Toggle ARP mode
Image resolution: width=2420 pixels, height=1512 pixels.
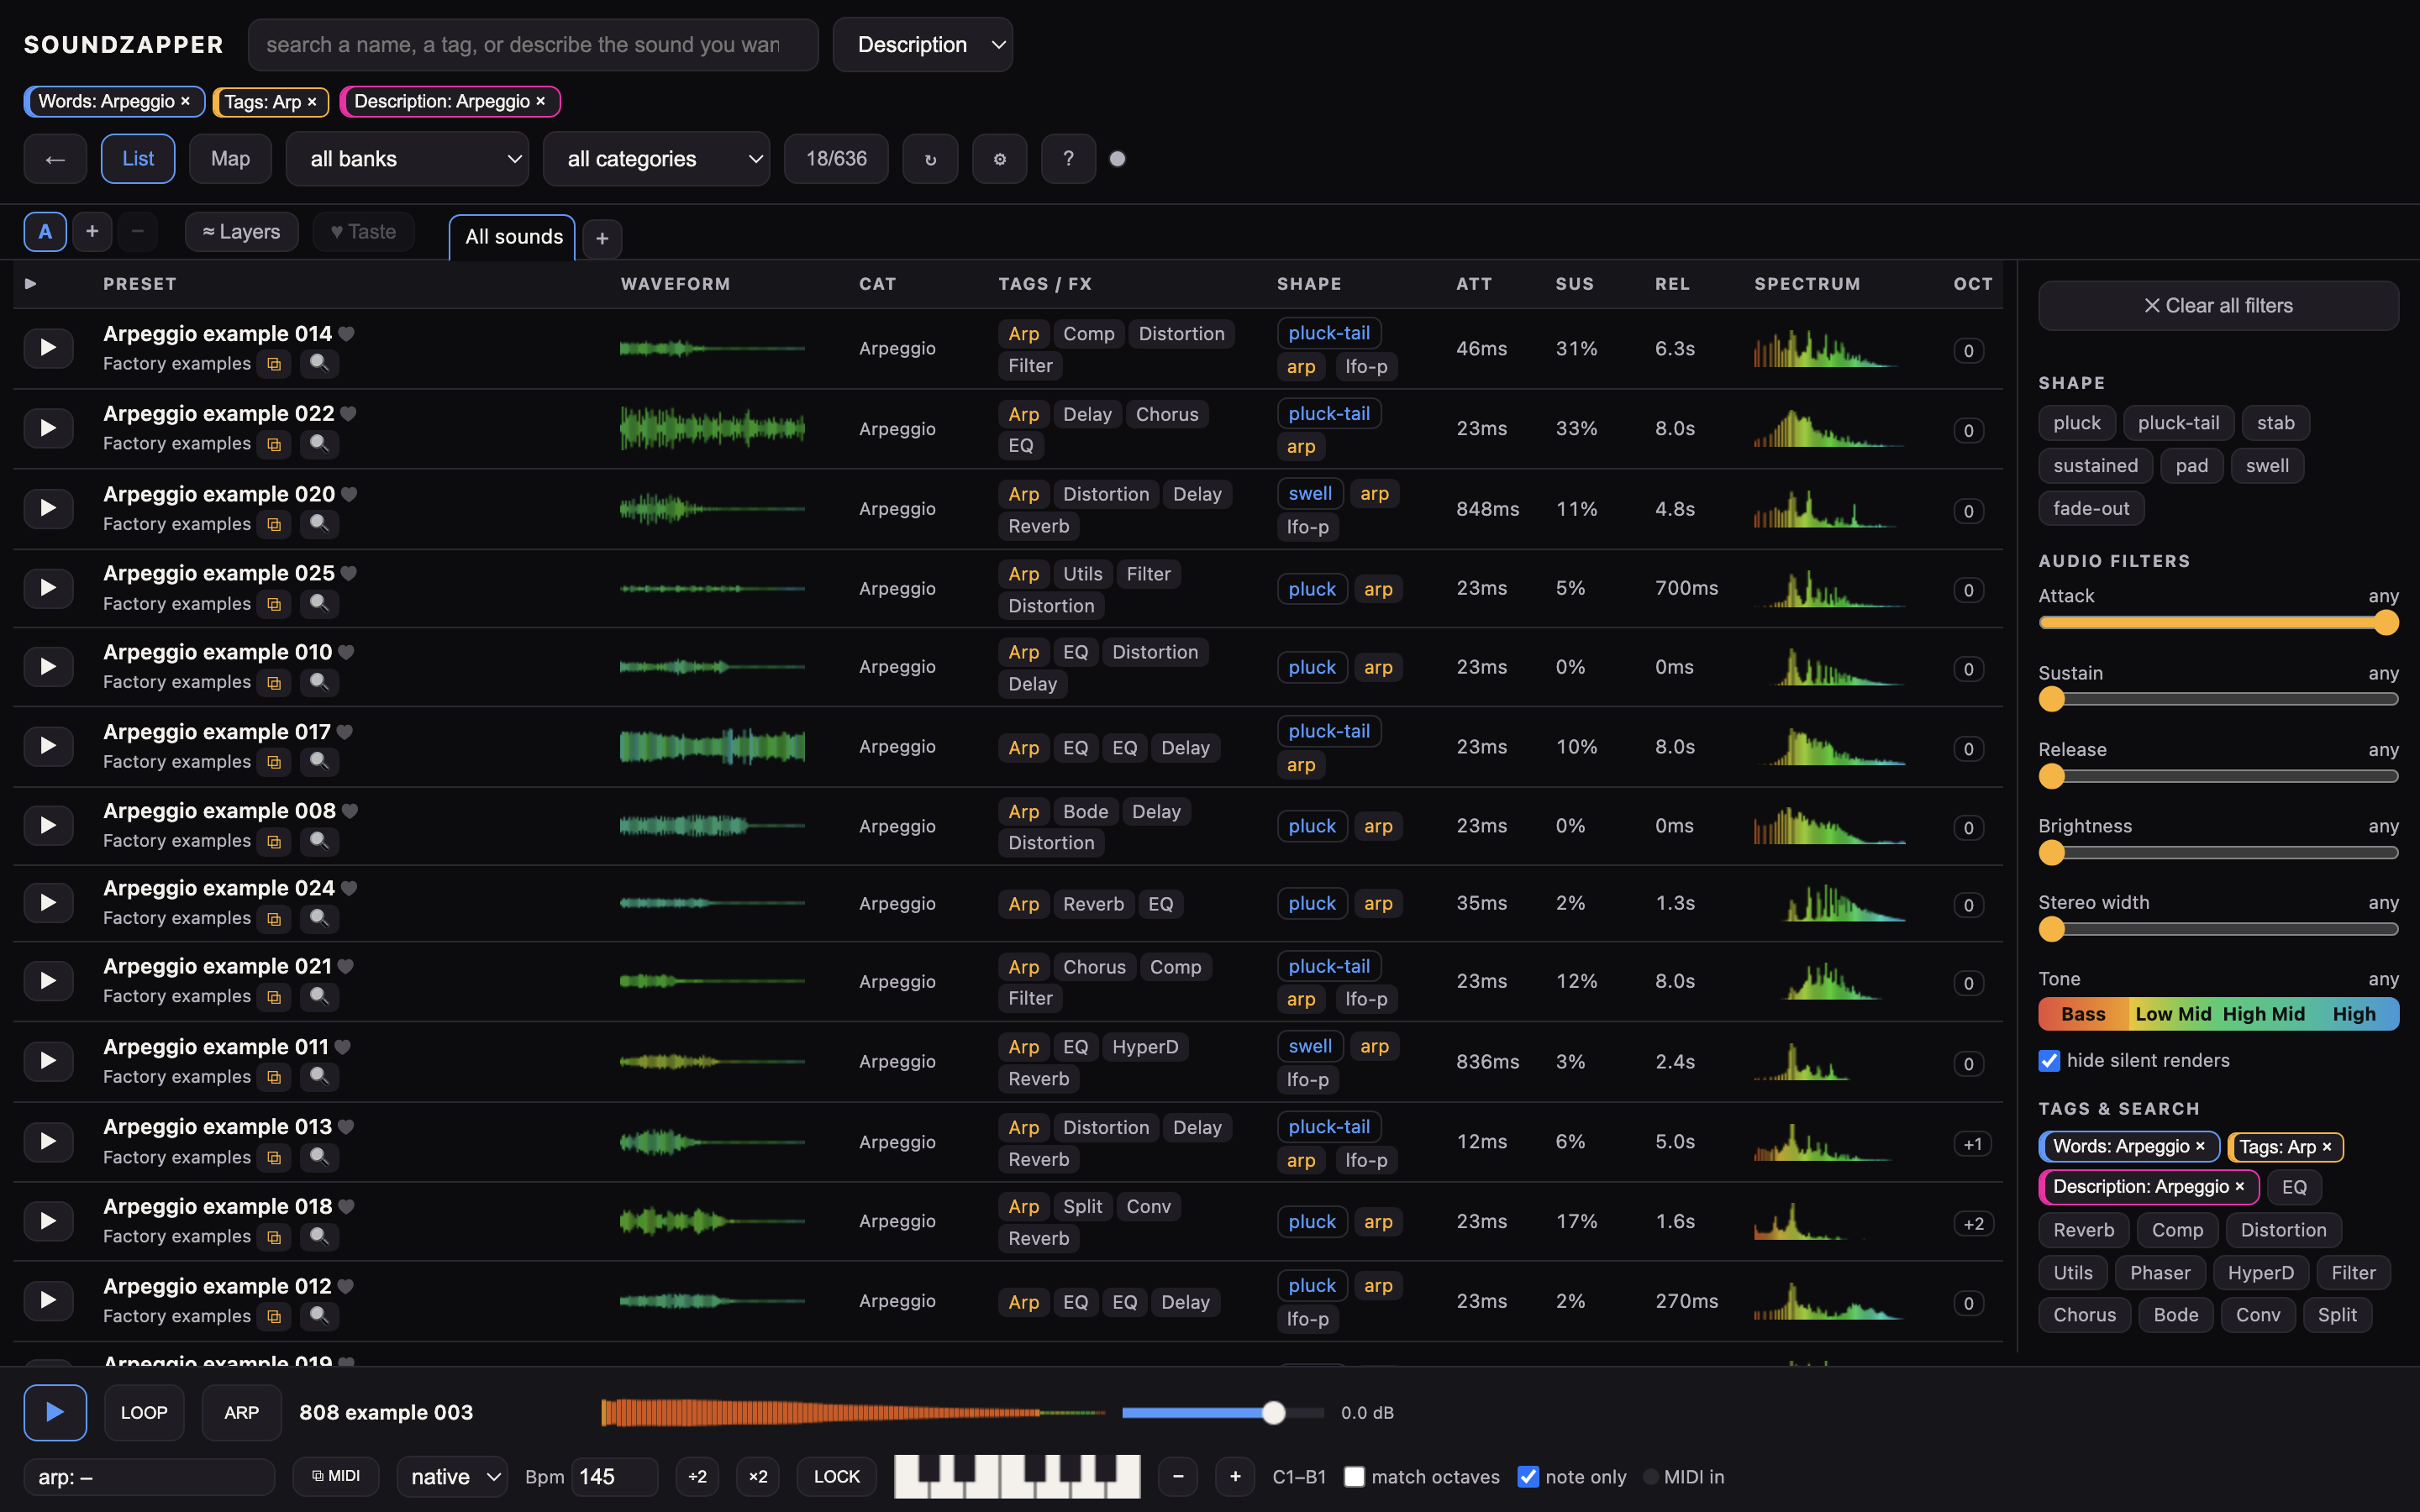(x=241, y=1412)
